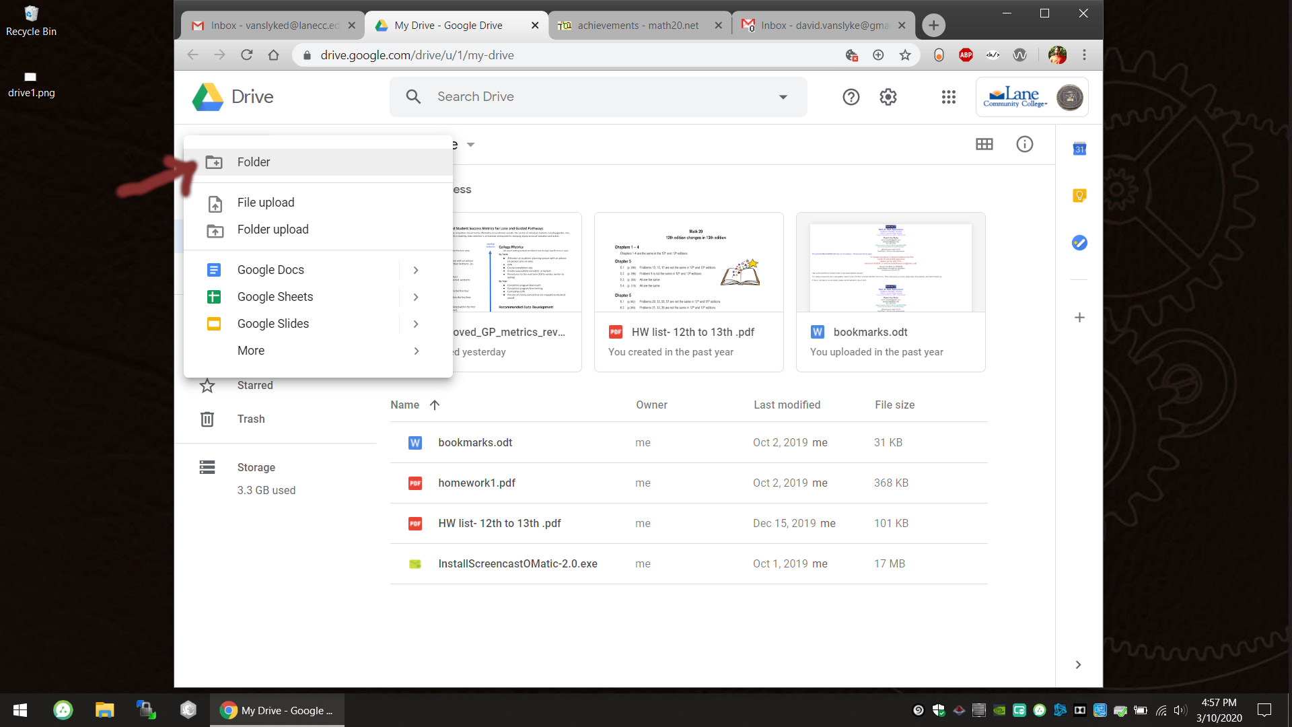Go to browser home page
This screenshot has width=1292, height=727.
(273, 55)
